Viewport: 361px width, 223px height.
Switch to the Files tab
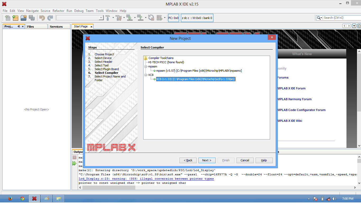(36, 27)
